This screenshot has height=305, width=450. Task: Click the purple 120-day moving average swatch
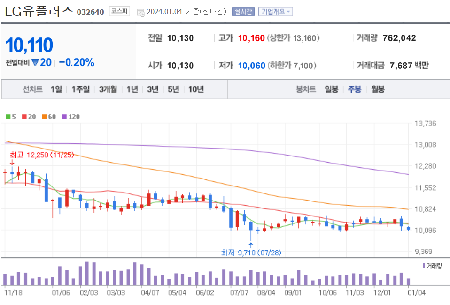pos(64,117)
